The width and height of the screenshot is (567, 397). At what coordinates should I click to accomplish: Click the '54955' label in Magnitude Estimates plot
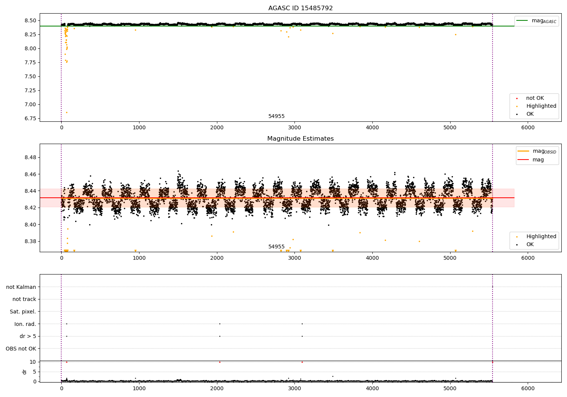pyautogui.click(x=276, y=247)
